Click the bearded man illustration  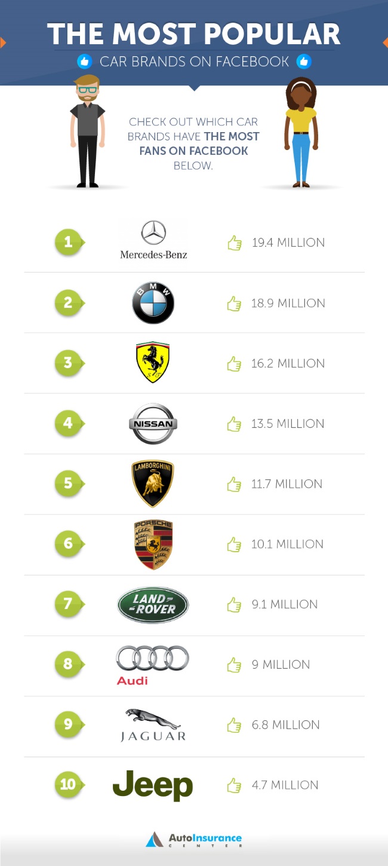87,131
